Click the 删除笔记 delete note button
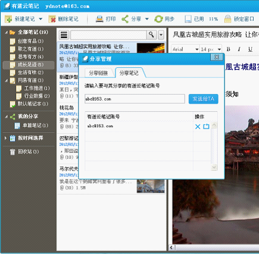Screen dimensions: 259x254 64,19
